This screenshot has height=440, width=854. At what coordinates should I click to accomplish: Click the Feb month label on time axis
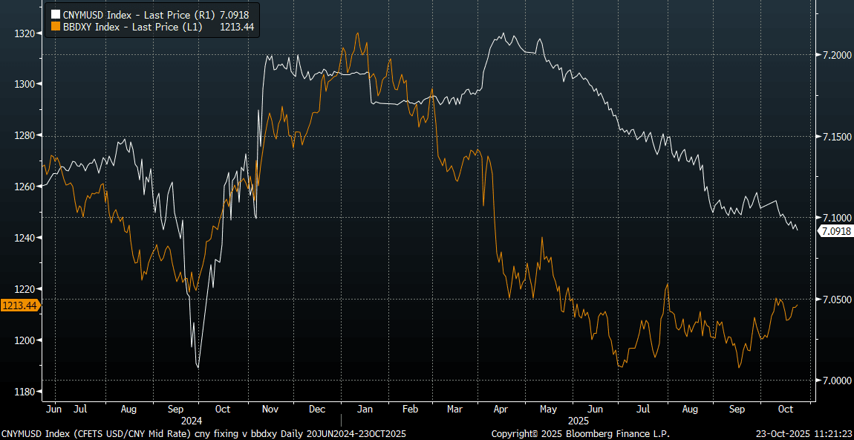pyautogui.click(x=411, y=408)
